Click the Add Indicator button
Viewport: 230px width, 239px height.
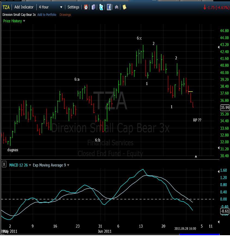[x=24, y=7]
